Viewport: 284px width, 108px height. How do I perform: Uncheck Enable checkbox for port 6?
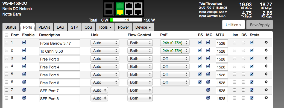click(24, 82)
